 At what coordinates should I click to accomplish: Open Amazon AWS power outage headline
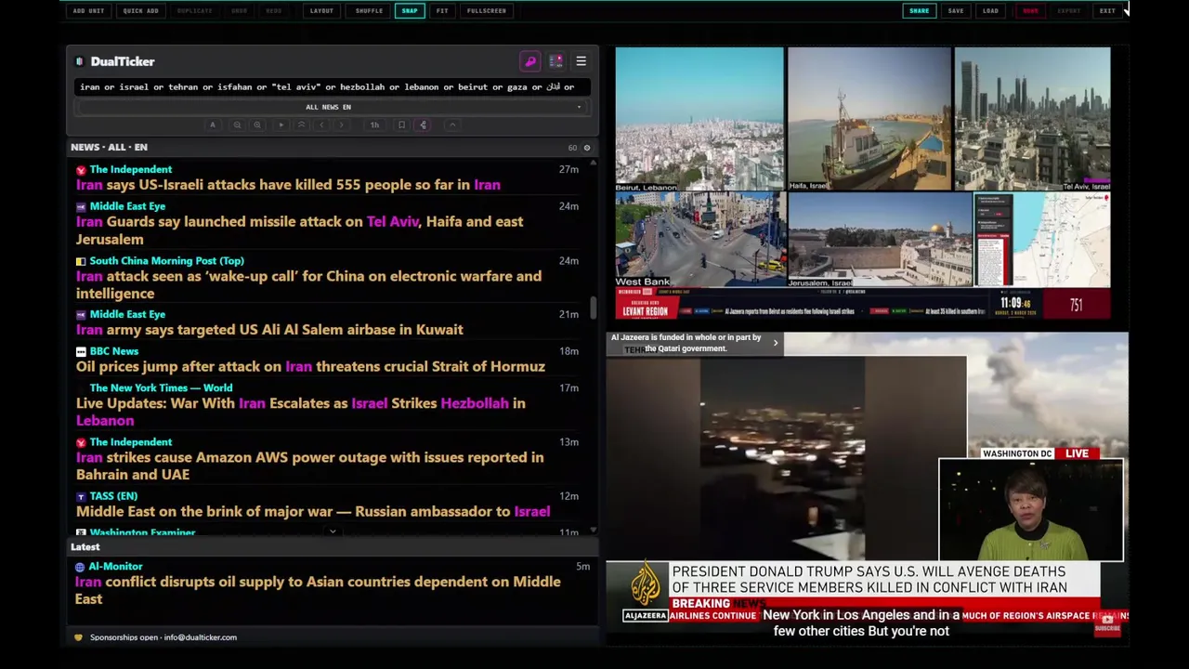pyautogui.click(x=309, y=466)
